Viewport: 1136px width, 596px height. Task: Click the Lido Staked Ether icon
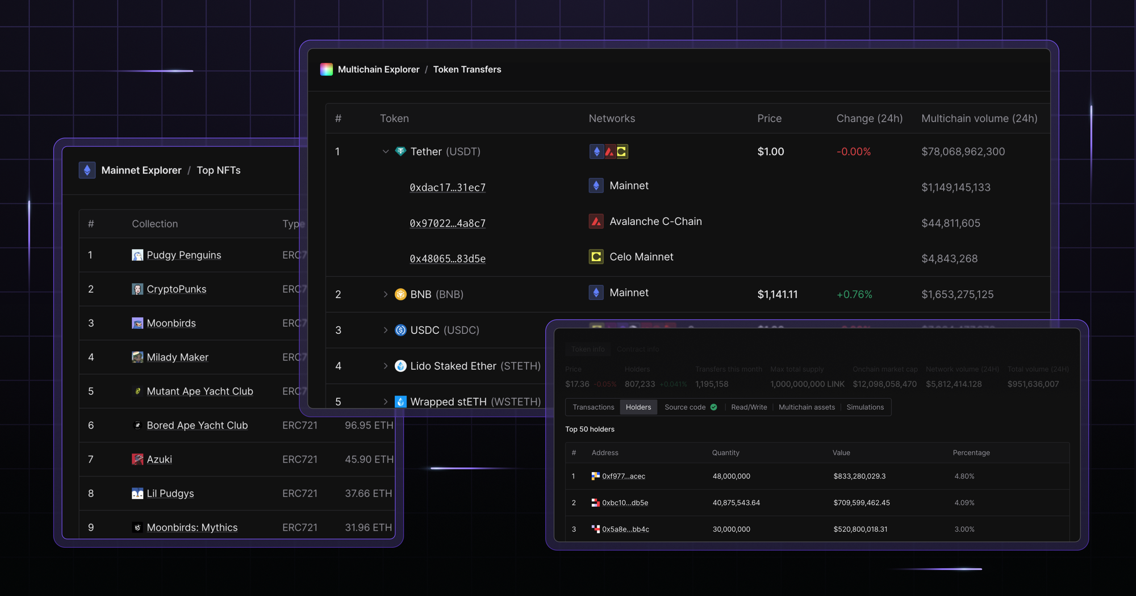click(400, 366)
